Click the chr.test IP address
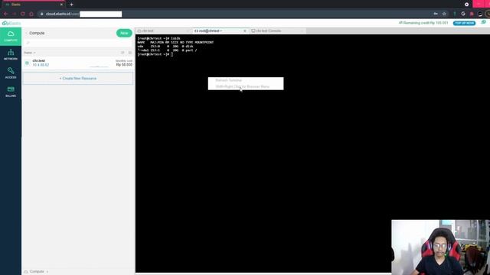The width and height of the screenshot is (490, 275). [41, 65]
